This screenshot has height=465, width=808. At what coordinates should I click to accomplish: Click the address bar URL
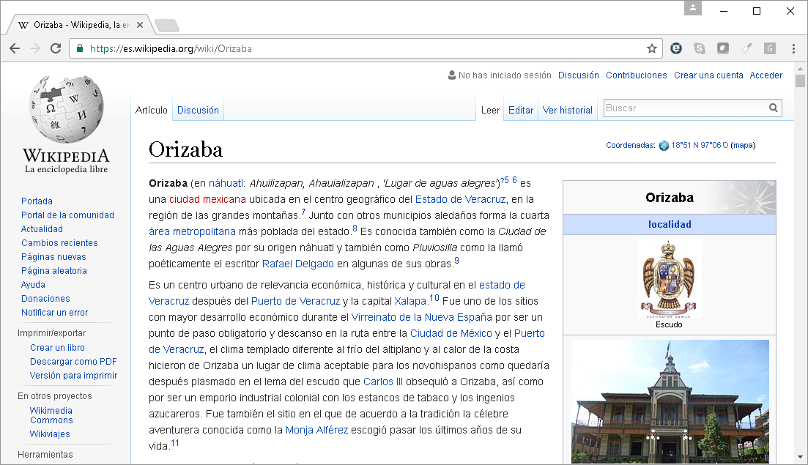[x=171, y=48]
